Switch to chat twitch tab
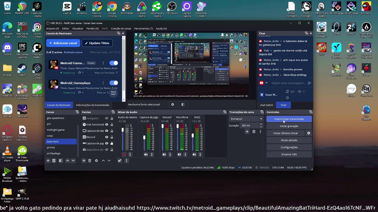 [x=266, y=105]
